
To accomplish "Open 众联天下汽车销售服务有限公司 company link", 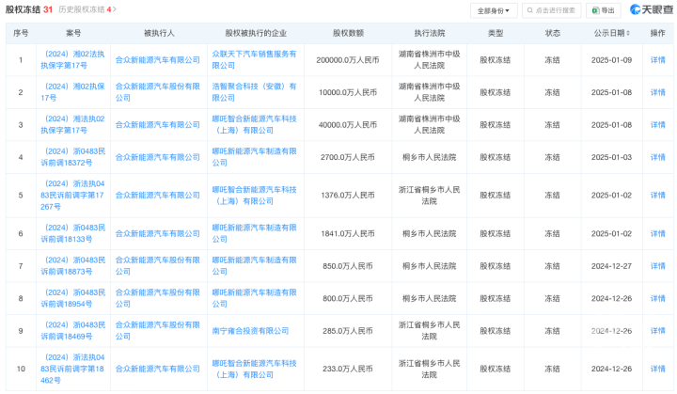I will 254,59.
